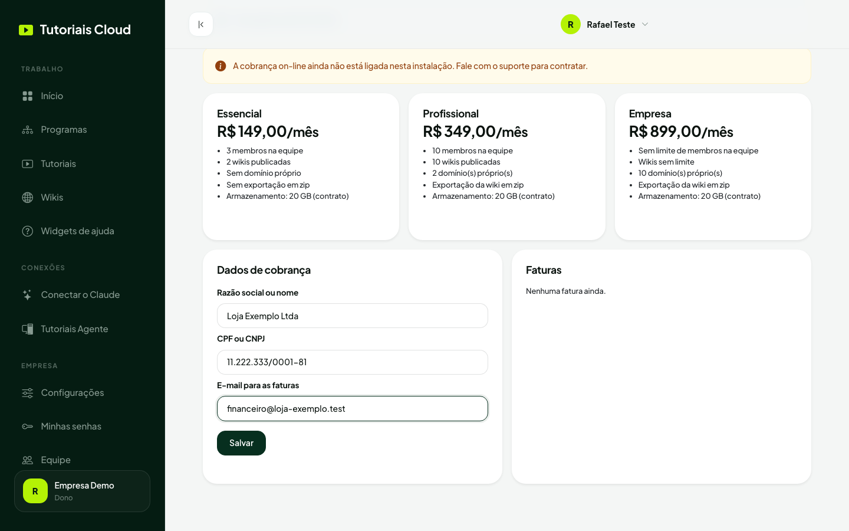The image size is (849, 531).
Task: Click the Essencial plan title
Action: pos(239,114)
